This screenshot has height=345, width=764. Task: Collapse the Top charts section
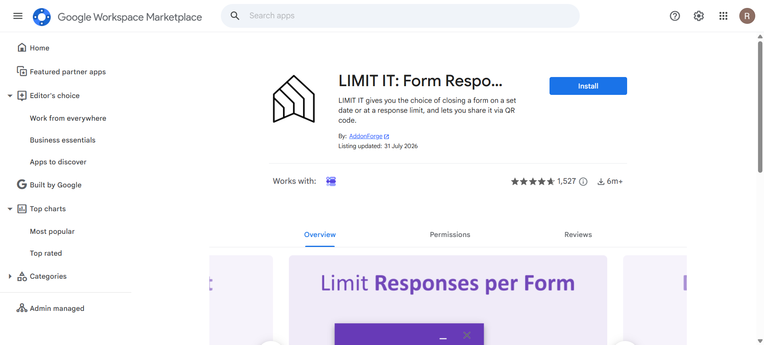click(x=10, y=209)
